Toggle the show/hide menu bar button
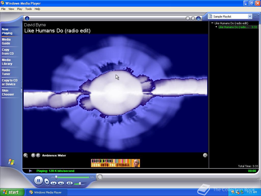The width and height of the screenshot is (261, 196). pos(27,18)
